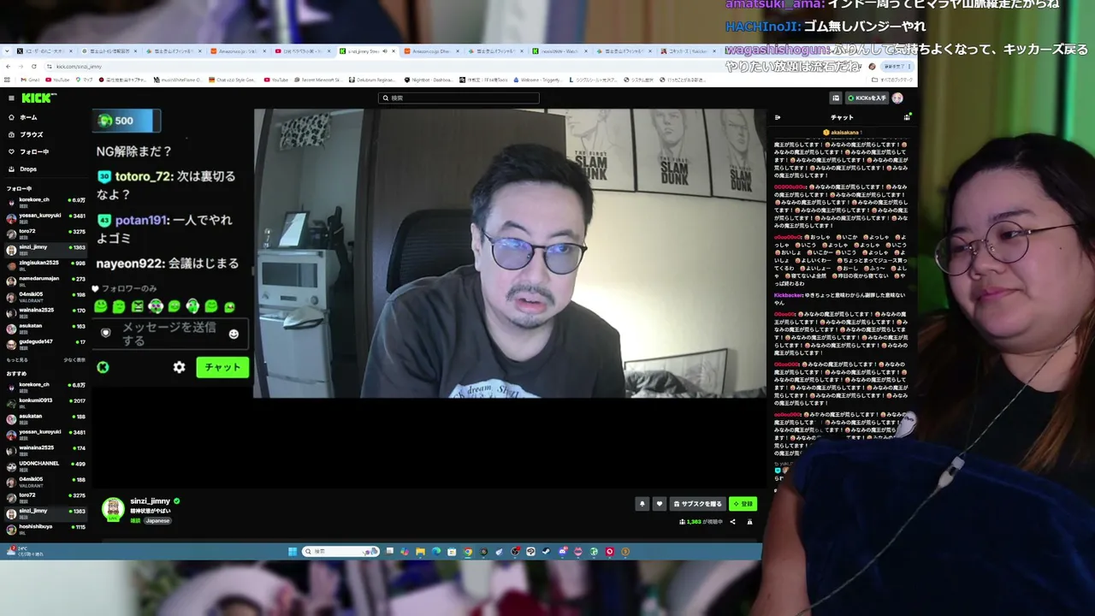Open the user profile avatar menu

click(897, 98)
